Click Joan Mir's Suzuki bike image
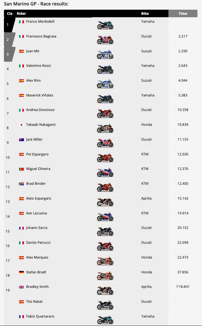The image size is (202, 326). pyautogui.click(x=105, y=55)
